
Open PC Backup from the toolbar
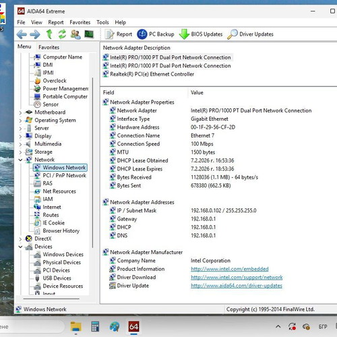[x=156, y=34]
